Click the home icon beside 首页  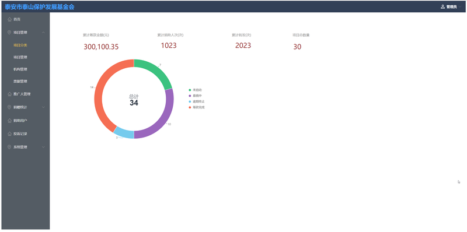[9, 19]
